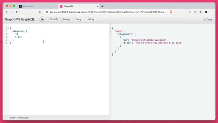Viewport: 218px width, 123px height.
Task: Reload the current page
Action: point(17,12)
